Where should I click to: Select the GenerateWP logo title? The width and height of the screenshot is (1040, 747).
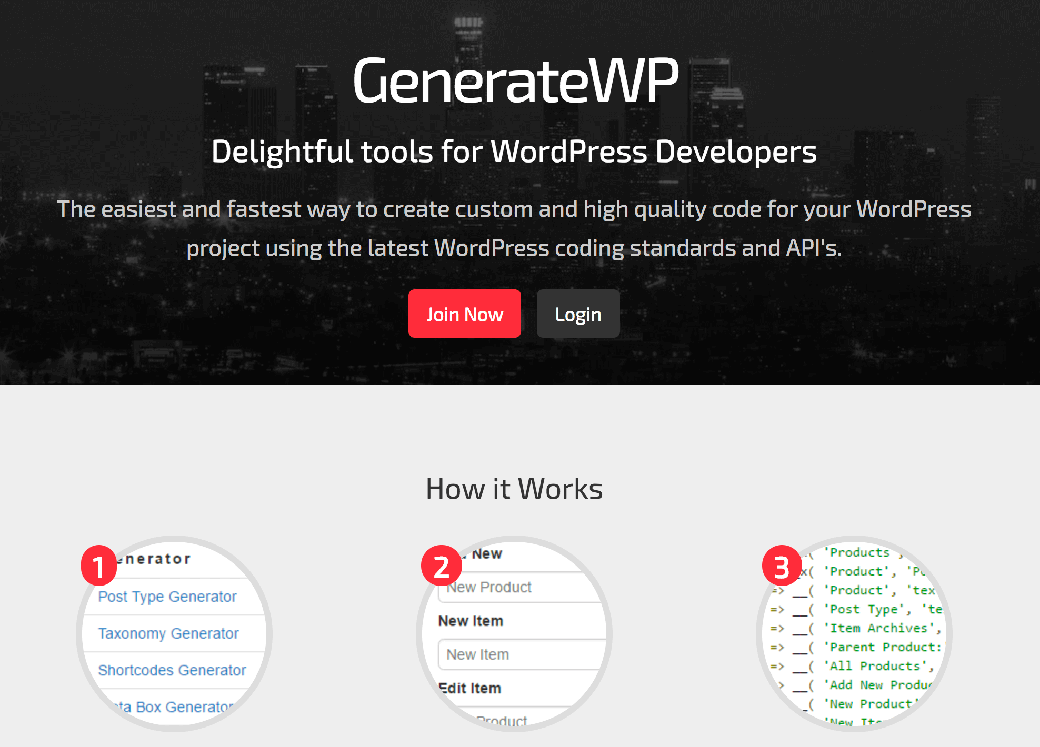click(515, 80)
